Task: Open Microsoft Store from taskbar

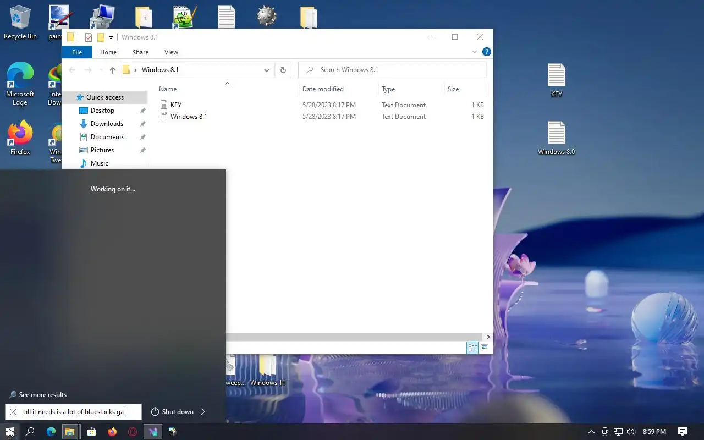Action: 91,432
